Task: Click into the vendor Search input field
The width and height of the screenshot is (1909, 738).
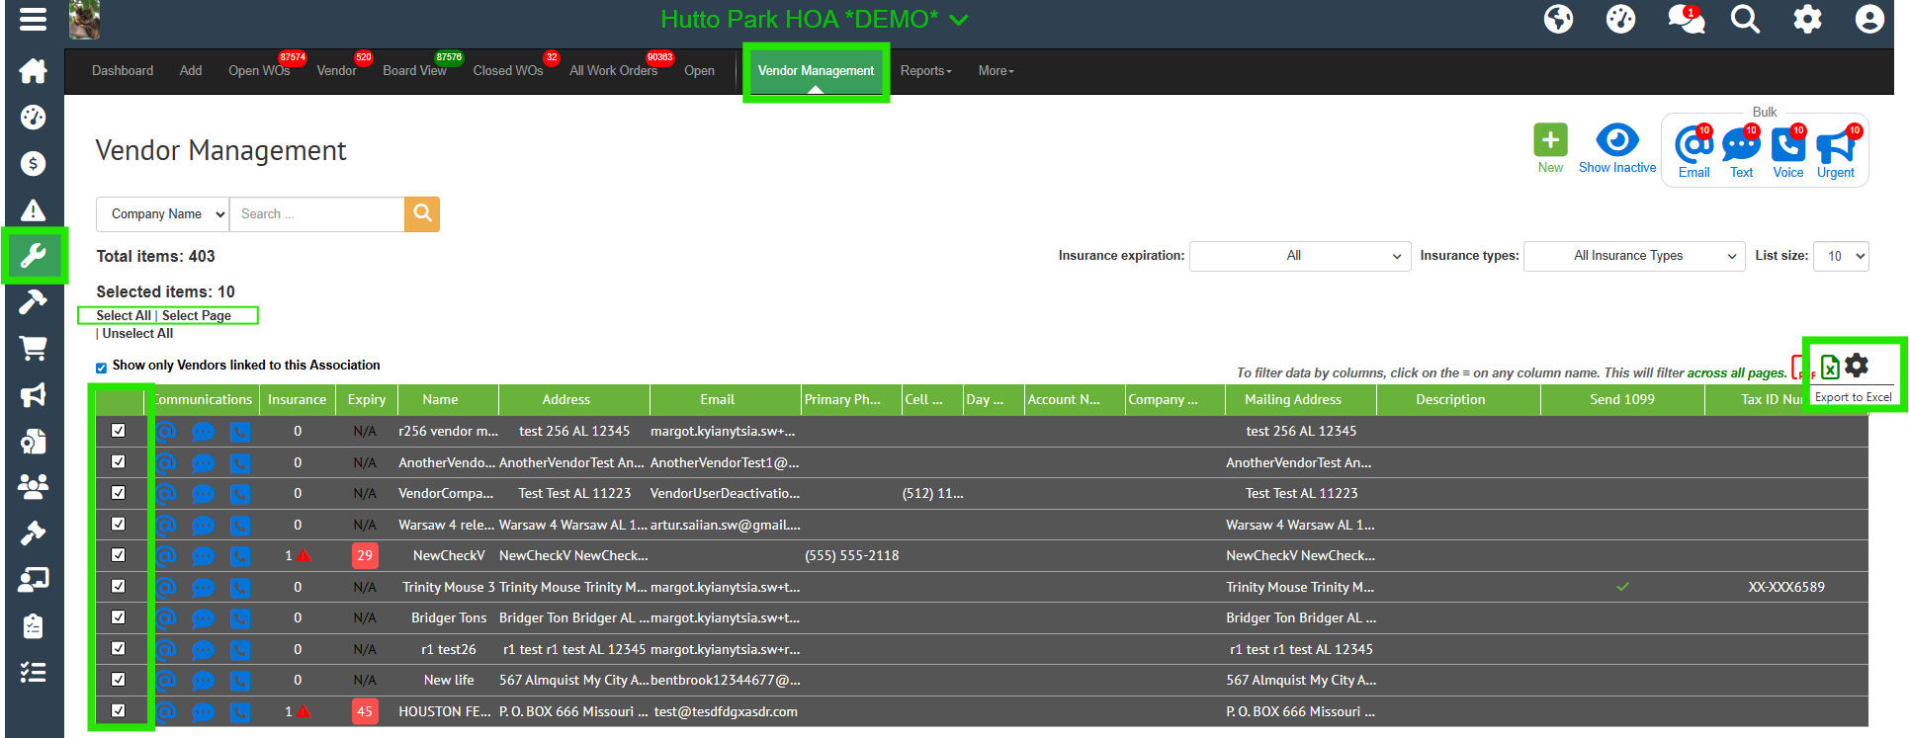Action: point(316,214)
